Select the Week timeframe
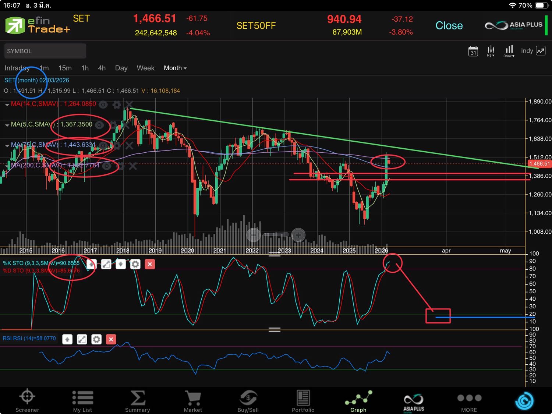Viewport: 552px width, 414px height. (x=145, y=68)
